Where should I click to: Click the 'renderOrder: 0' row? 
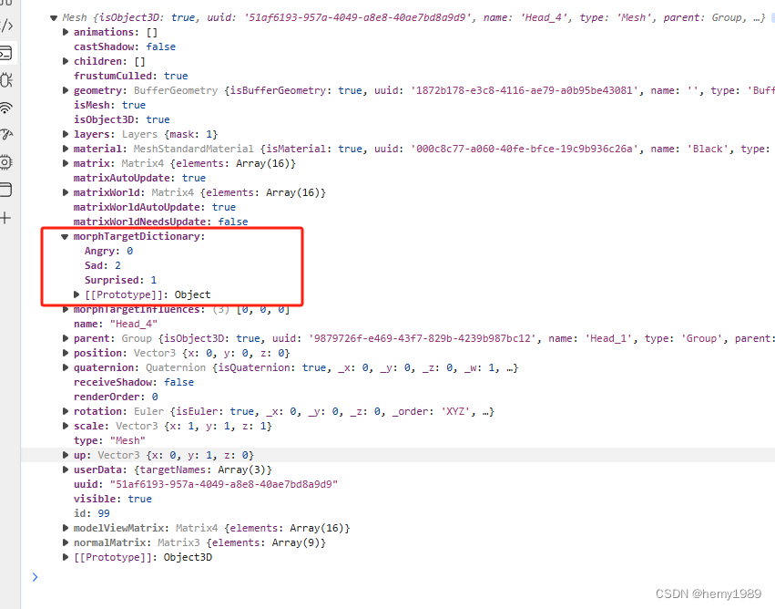[116, 397]
